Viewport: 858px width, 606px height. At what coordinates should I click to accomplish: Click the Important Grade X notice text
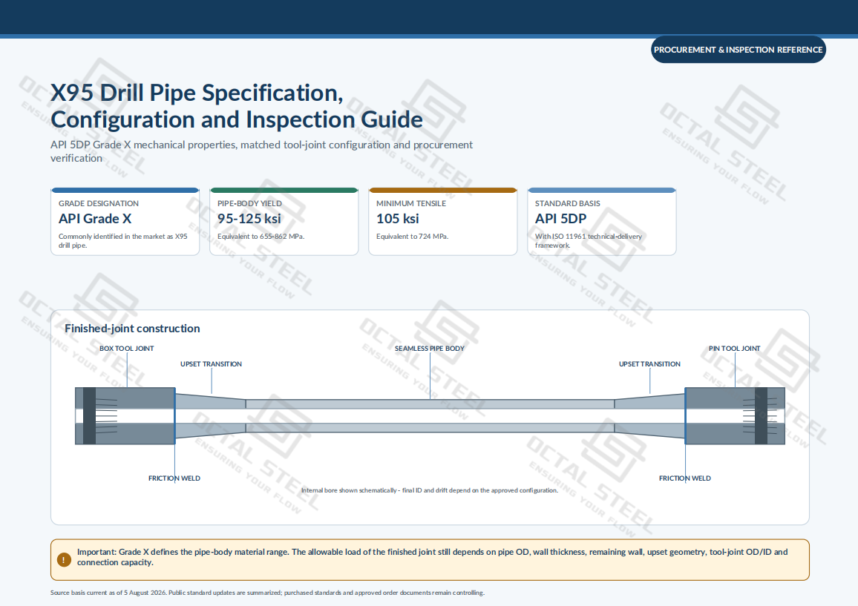(x=432, y=557)
